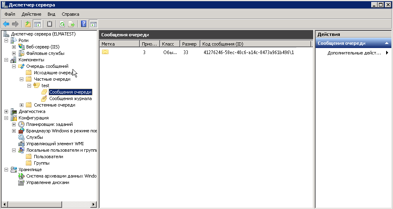Screen dimensions: 393x209
Task: Click the clipboard toolbar icon
Action: click(x=50, y=24)
